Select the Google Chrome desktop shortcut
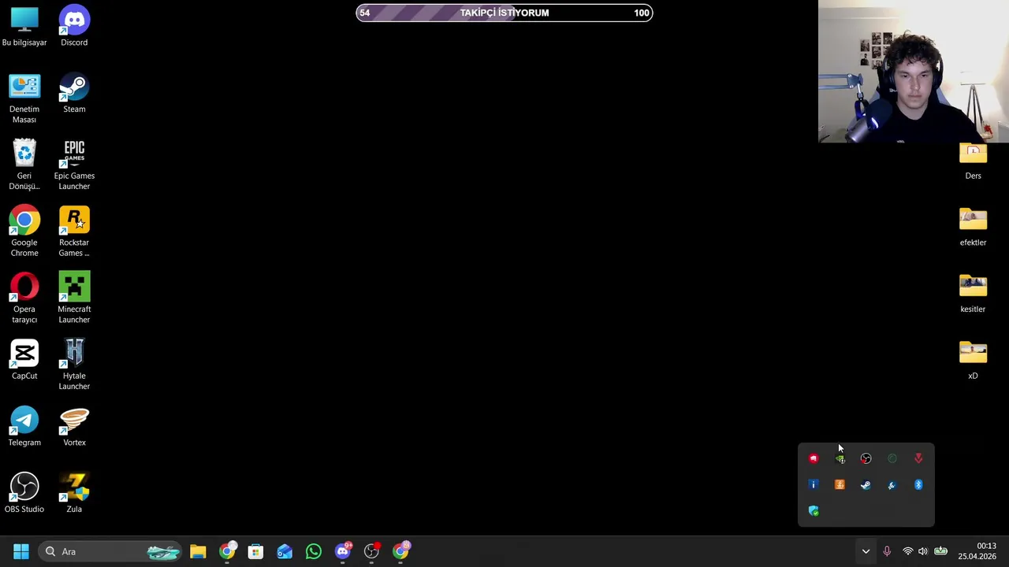The image size is (1009, 567). (24, 232)
